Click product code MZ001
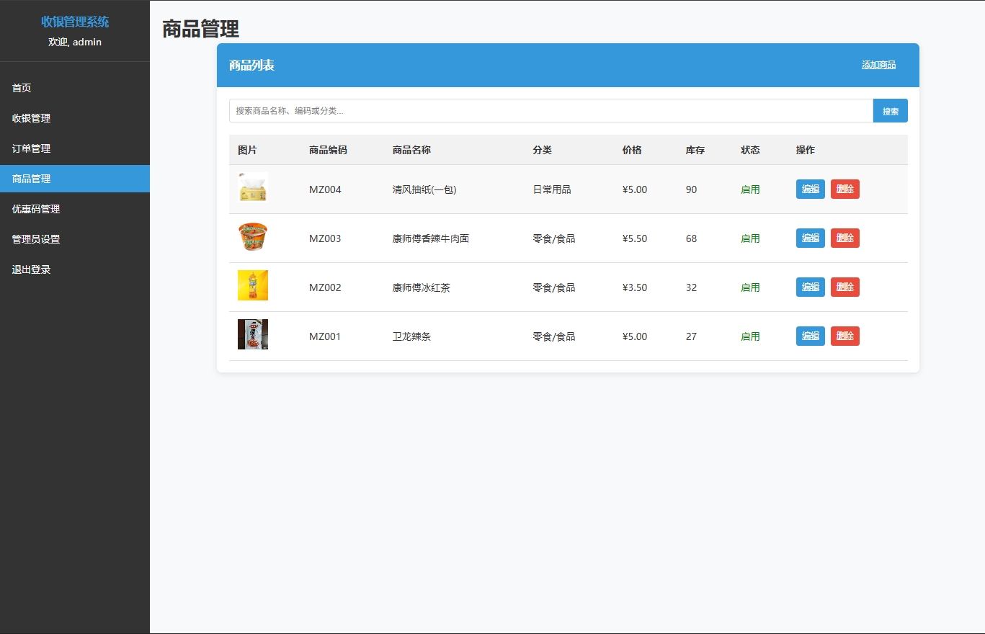985x634 pixels. click(x=325, y=336)
